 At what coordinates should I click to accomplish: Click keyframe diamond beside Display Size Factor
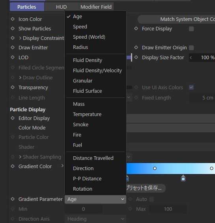pos(136,57)
